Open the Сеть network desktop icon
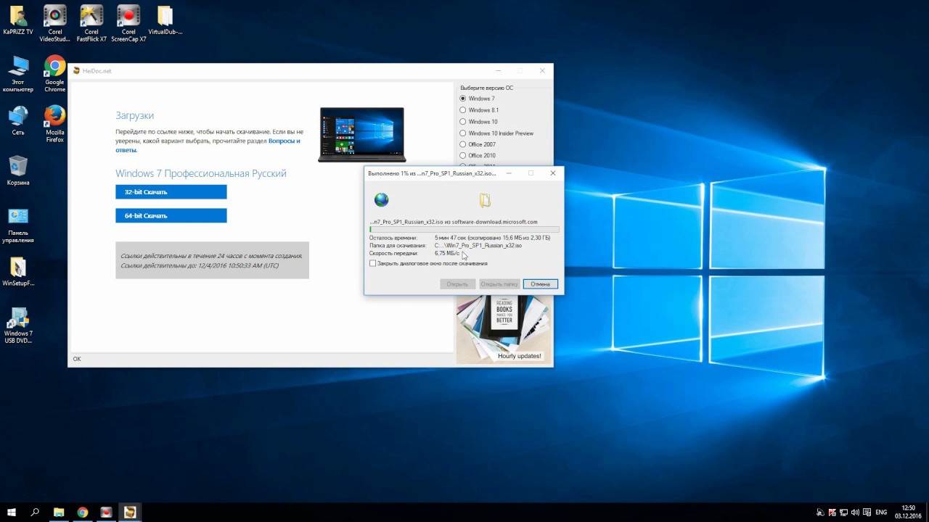 (x=17, y=120)
